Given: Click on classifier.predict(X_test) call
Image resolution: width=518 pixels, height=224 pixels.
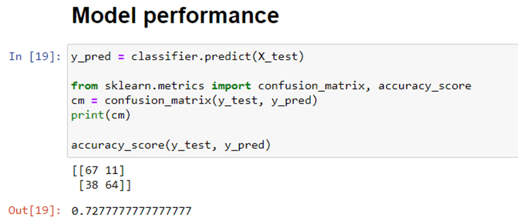Looking at the screenshot, I should pos(217,57).
